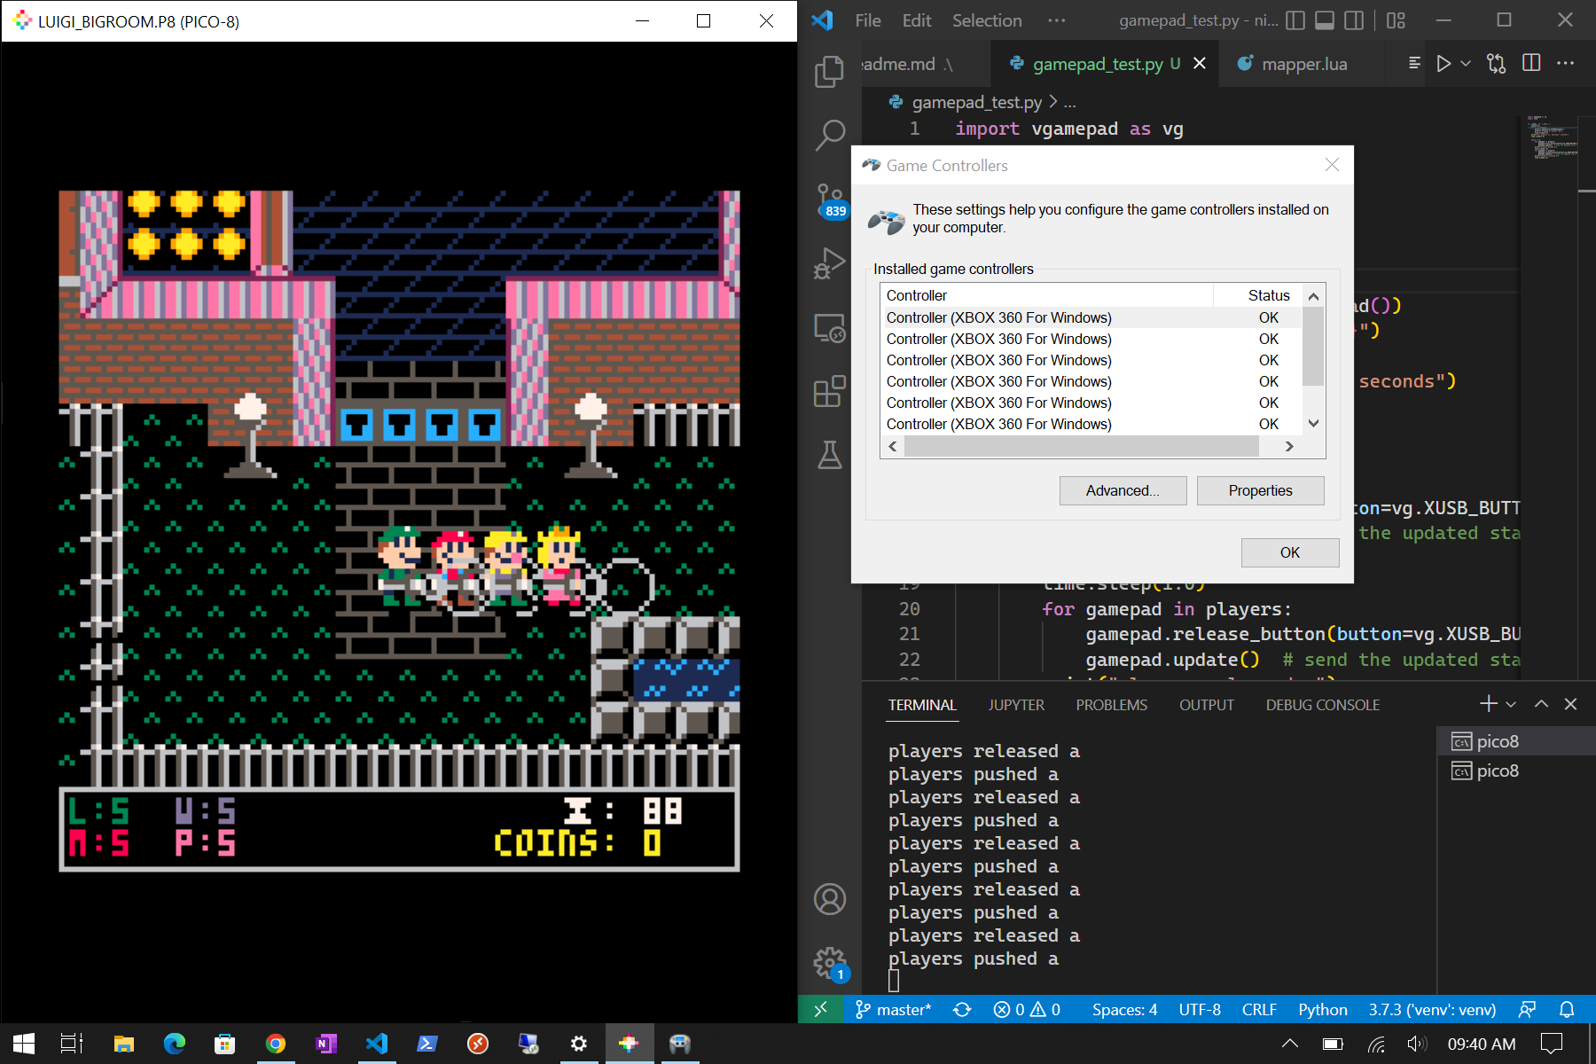The image size is (1596, 1064).
Task: Click Properties in Game Controllers dialog
Action: click(1260, 490)
